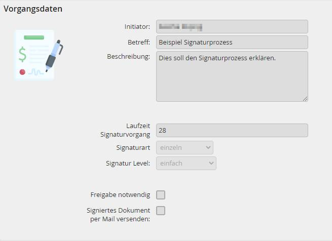Click the Initiator label
332x241 pixels.
click(137, 26)
